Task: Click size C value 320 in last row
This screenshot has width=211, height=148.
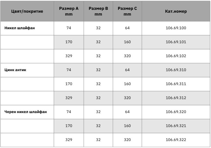Action: click(x=127, y=140)
